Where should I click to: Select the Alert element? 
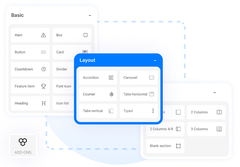[30, 35]
